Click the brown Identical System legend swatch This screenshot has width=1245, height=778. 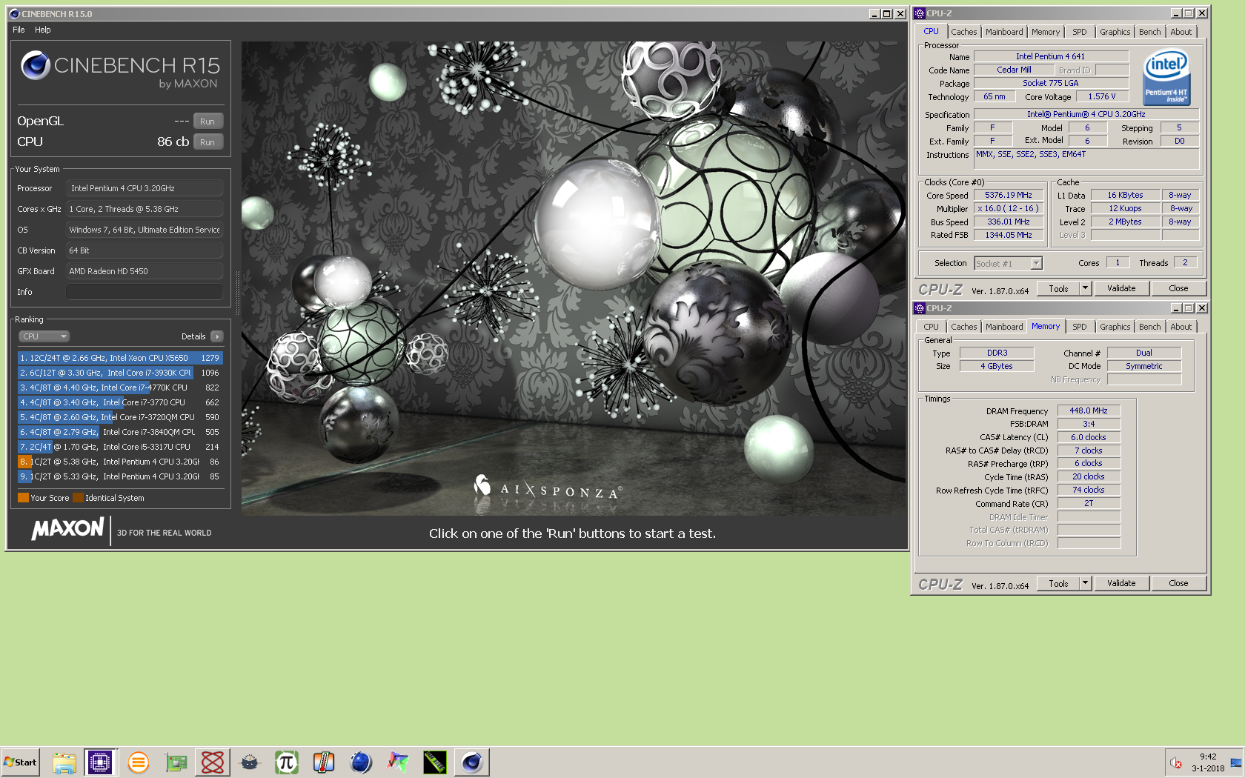click(78, 498)
